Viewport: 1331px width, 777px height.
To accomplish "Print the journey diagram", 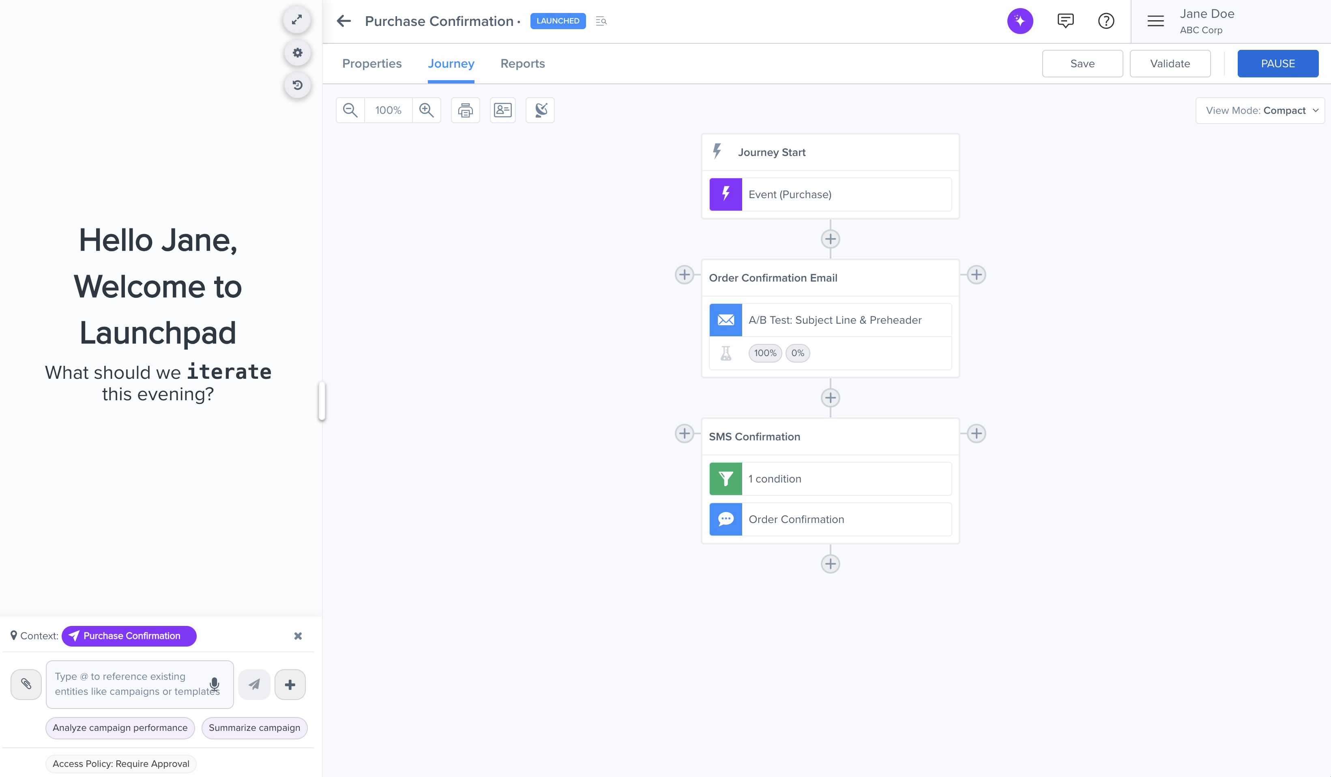I will (465, 110).
